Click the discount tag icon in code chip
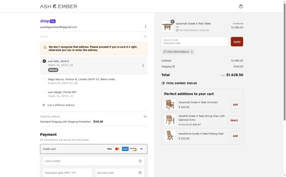The image size is (286, 177). (x=164, y=52)
